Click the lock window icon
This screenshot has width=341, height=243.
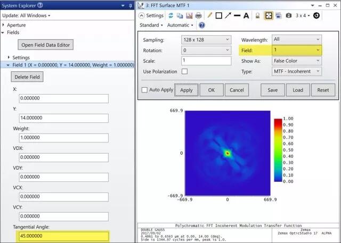[257, 15]
